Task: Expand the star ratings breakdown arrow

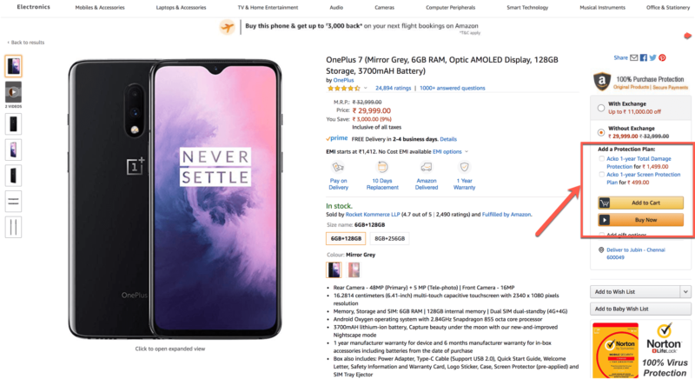Action: 366,88
